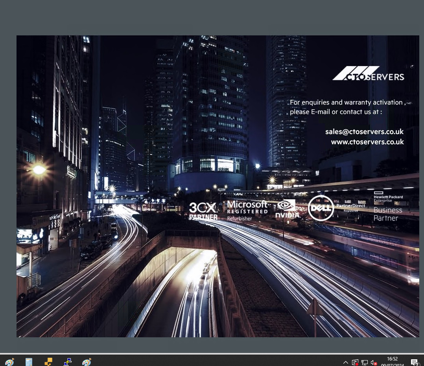This screenshot has height=366, width=424.
Task: Open the notification center icon
Action: pyautogui.click(x=414, y=362)
